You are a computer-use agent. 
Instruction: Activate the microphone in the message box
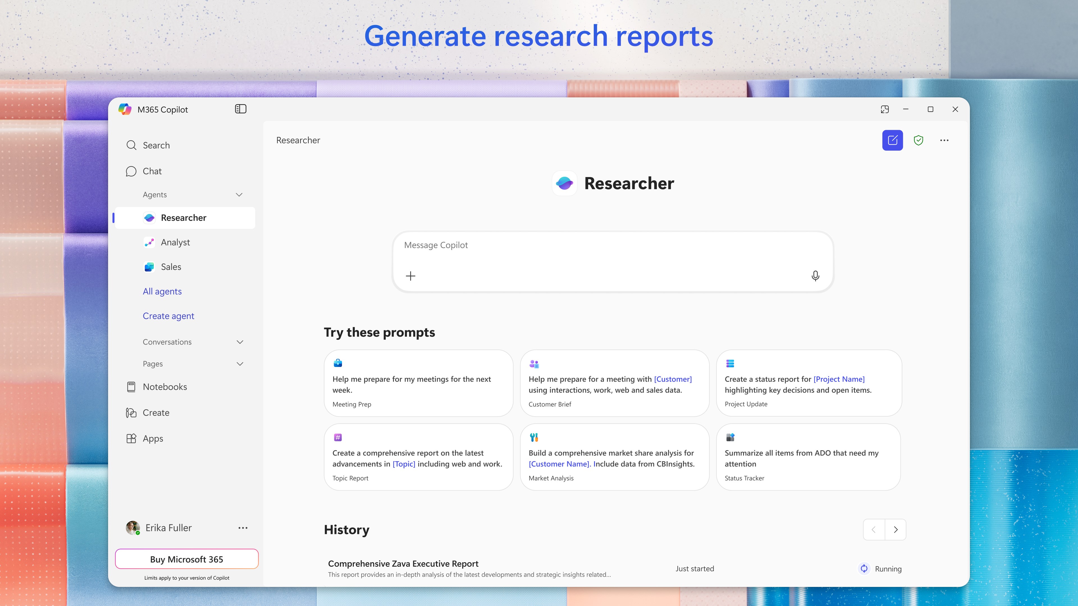[x=815, y=276]
